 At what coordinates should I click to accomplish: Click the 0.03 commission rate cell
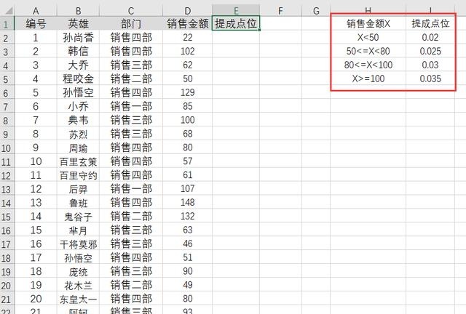(430, 65)
